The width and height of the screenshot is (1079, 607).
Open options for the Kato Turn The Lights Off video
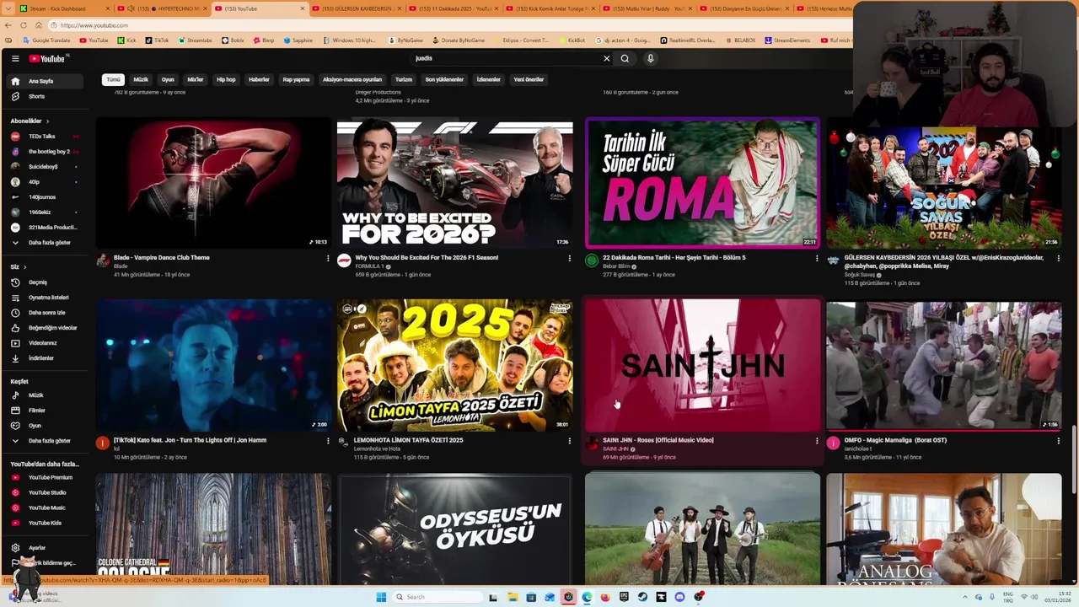coord(328,441)
